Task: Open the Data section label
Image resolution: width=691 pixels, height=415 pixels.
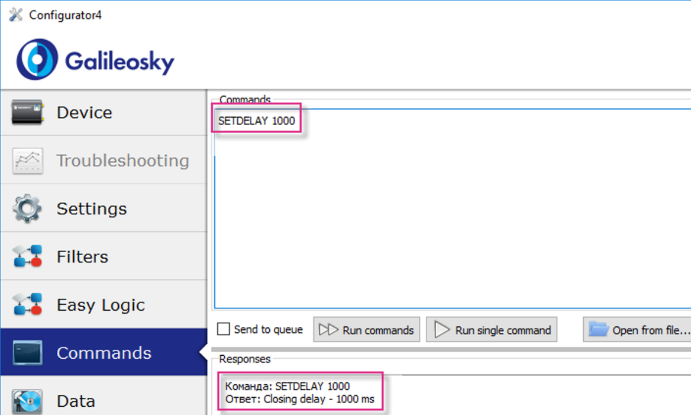Action: click(76, 401)
